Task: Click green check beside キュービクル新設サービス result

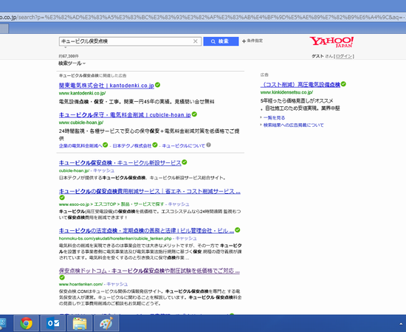Action: click(185, 162)
